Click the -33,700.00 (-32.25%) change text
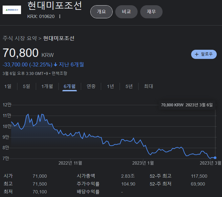 [x=28, y=65]
